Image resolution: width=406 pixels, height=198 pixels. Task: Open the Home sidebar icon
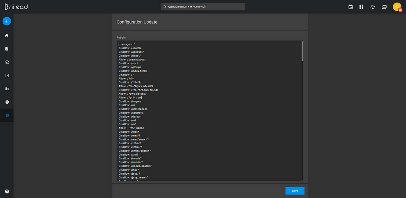[x=7, y=35]
